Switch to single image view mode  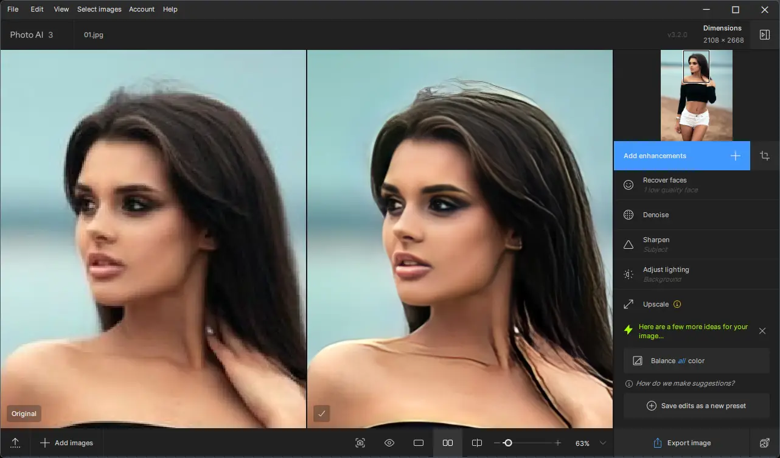(418, 442)
